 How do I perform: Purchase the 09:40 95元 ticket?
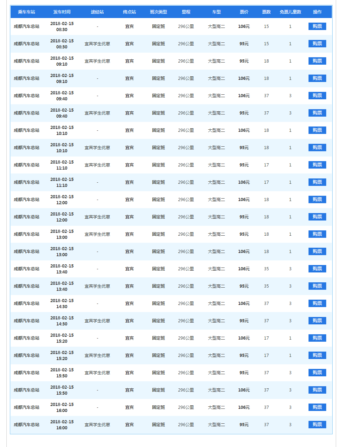click(x=317, y=113)
